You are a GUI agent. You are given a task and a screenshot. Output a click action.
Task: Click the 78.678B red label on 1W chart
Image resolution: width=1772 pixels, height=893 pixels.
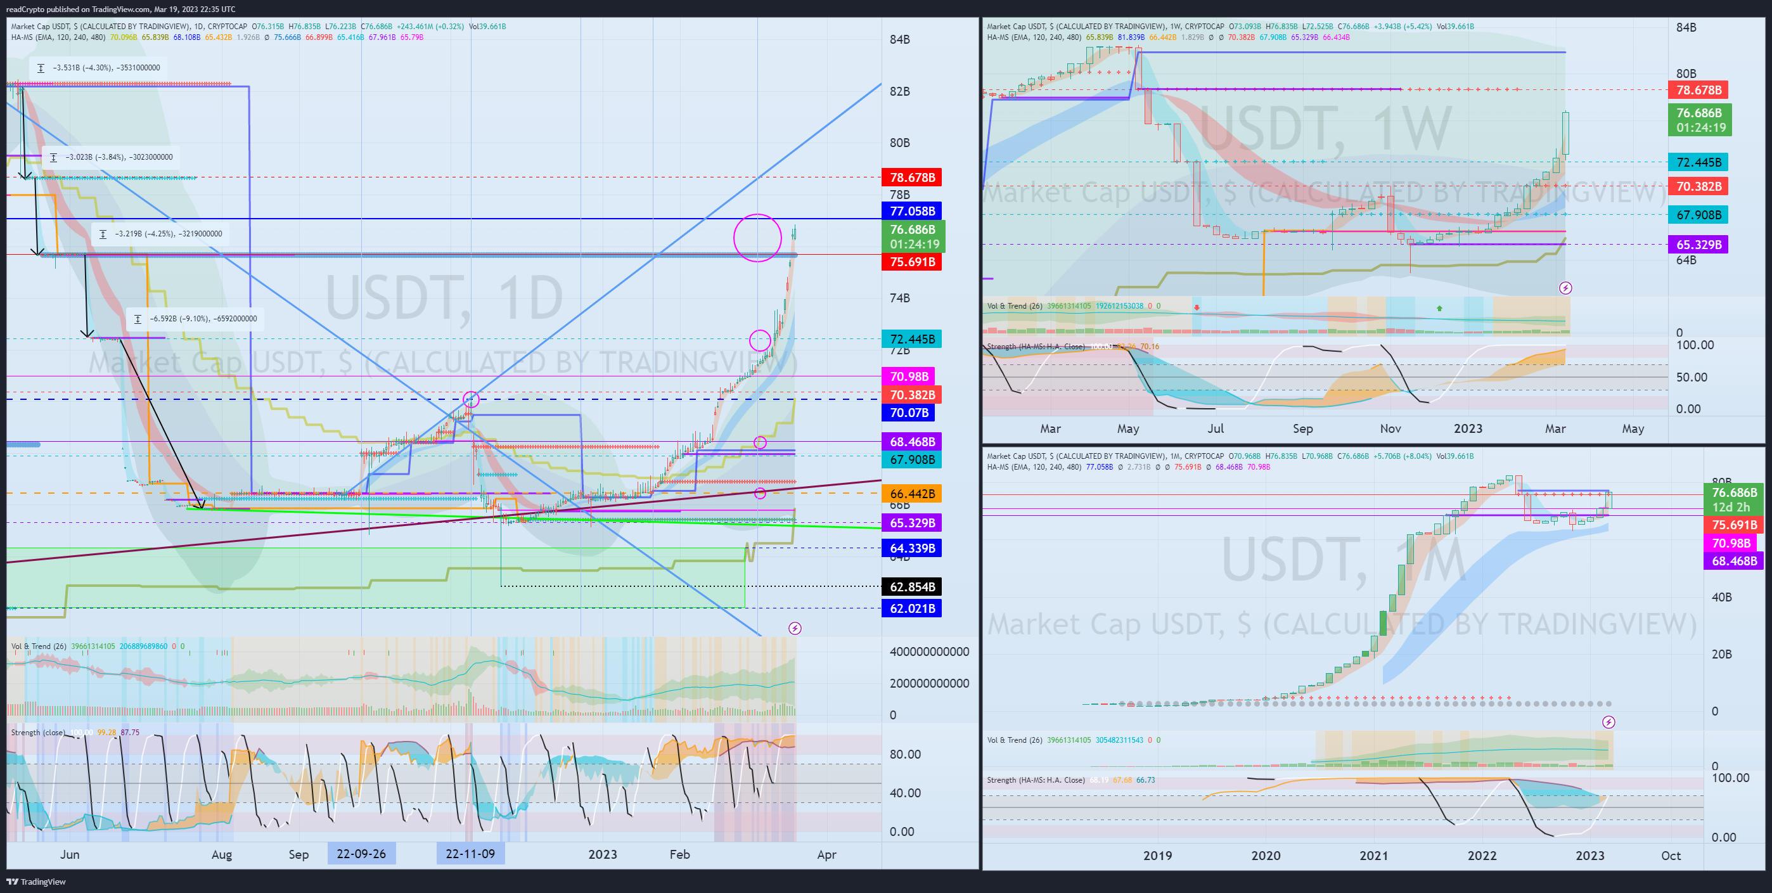(1698, 90)
